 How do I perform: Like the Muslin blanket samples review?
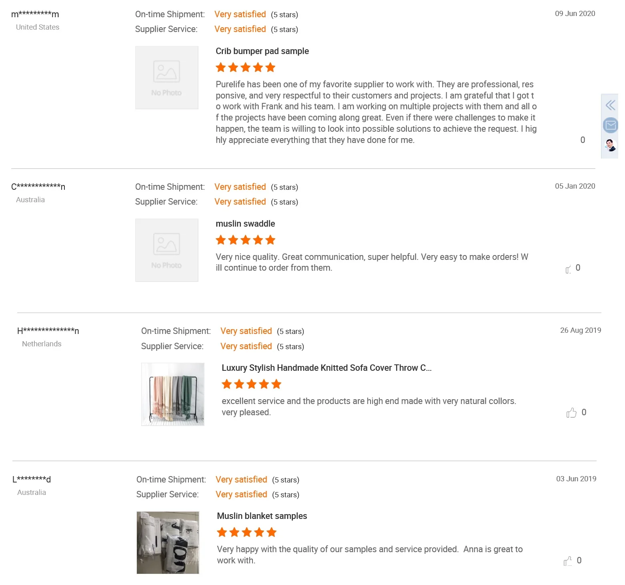point(568,561)
